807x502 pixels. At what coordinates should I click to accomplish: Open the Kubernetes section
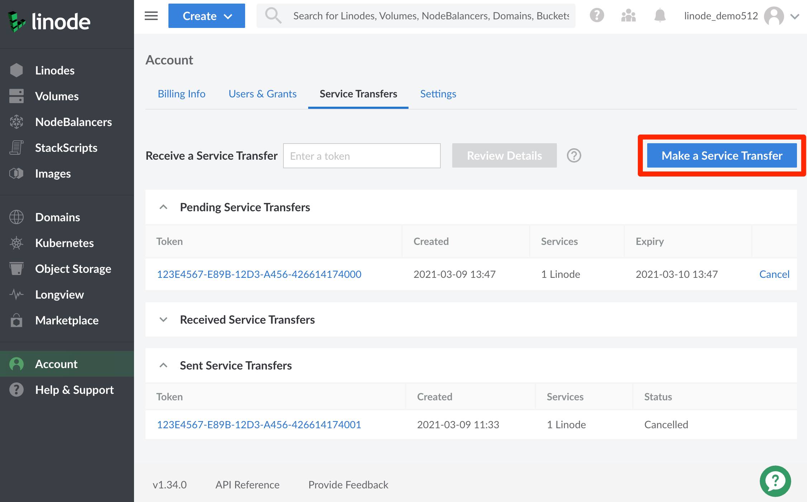click(x=64, y=243)
